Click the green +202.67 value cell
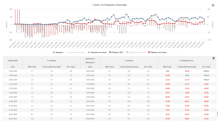This screenshot has height=123, width=218. [x=206, y=71]
